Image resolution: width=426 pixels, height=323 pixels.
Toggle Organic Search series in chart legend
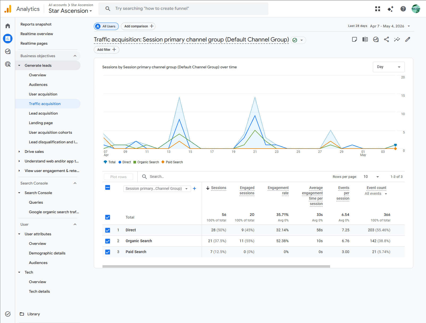(146, 162)
